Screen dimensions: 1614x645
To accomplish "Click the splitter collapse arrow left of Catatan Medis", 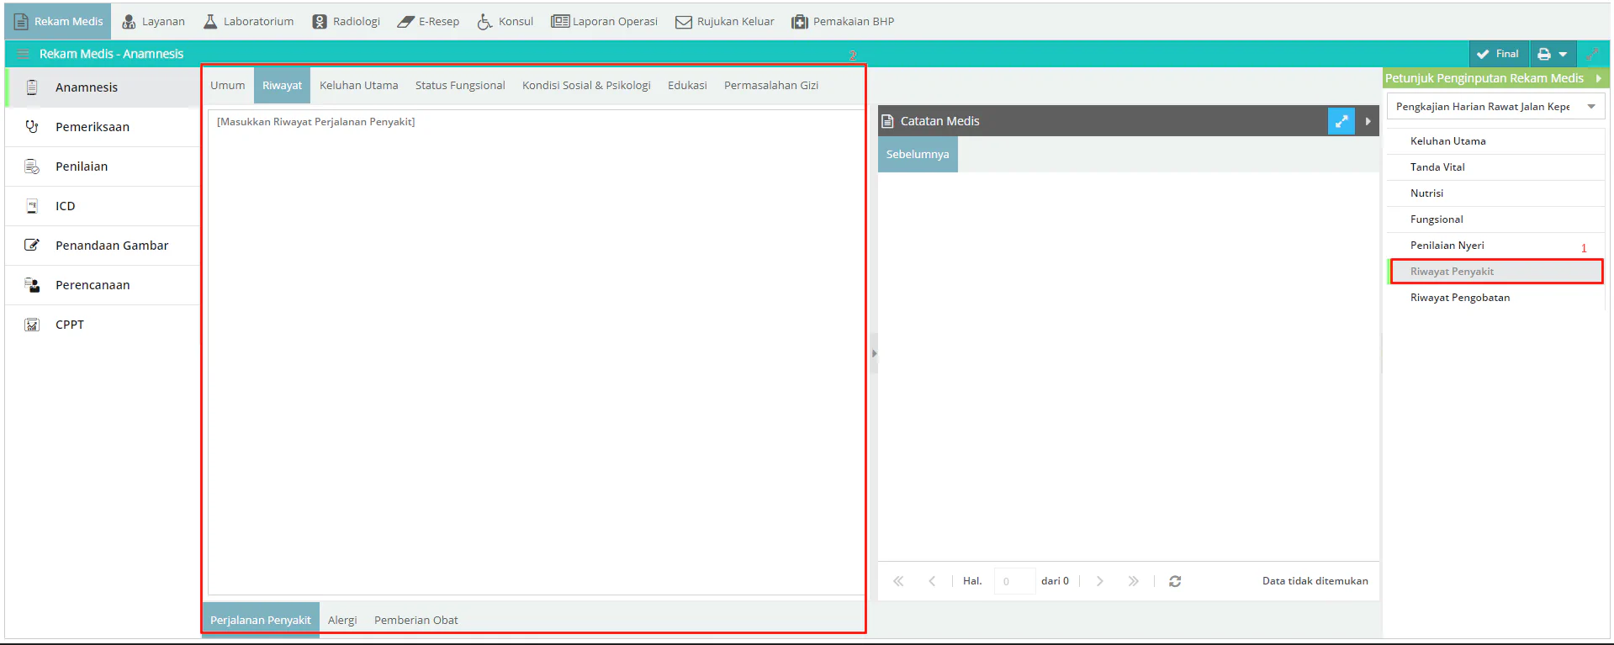I will tap(874, 353).
